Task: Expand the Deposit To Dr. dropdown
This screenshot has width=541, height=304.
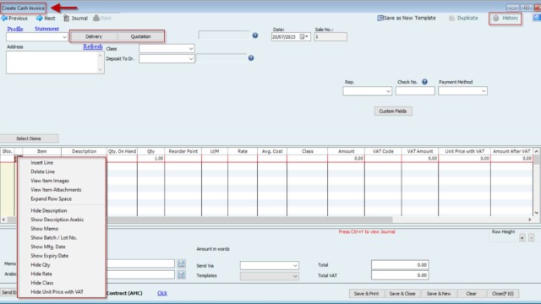Action: click(x=191, y=59)
